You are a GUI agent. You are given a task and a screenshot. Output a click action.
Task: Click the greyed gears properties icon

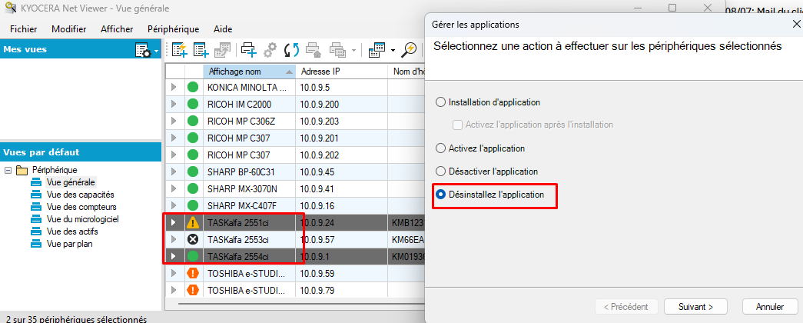tap(270, 50)
